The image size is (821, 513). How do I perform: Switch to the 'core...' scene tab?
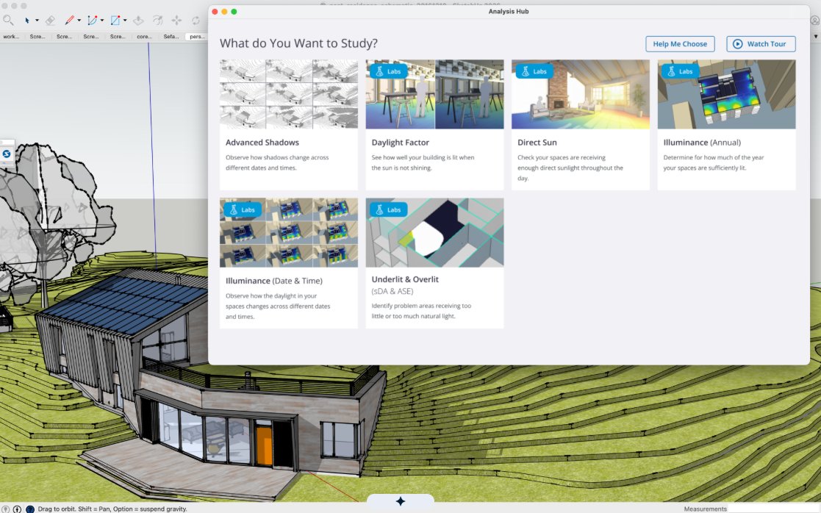point(145,37)
